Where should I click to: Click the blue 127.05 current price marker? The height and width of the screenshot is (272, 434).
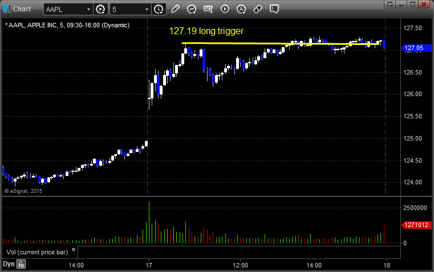pyautogui.click(x=416, y=48)
